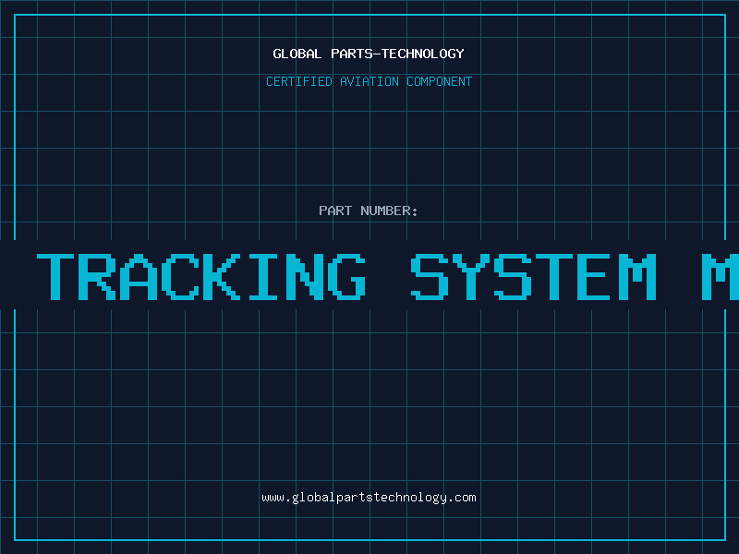The width and height of the screenshot is (739, 554).
Task: Click the word CERTIFIED in subtitle
Action: 298,81
